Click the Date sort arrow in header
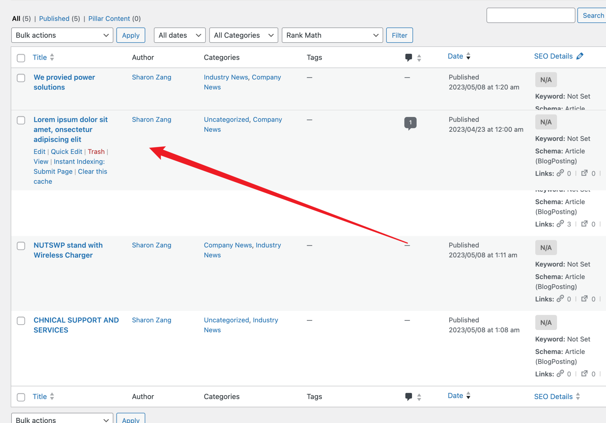Screen dimensions: 606x423 click(468, 56)
